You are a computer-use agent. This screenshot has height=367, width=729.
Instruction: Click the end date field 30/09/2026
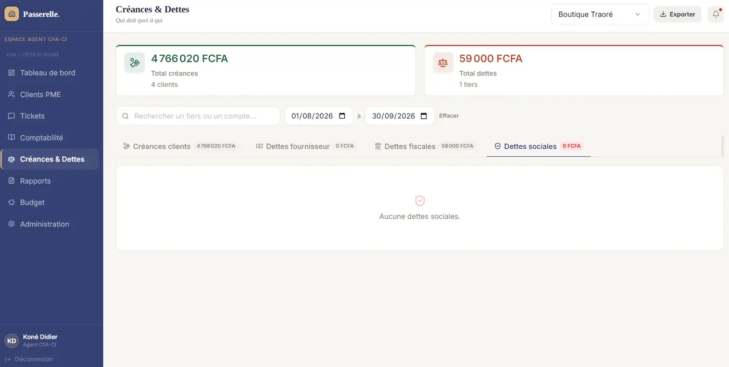coord(400,116)
